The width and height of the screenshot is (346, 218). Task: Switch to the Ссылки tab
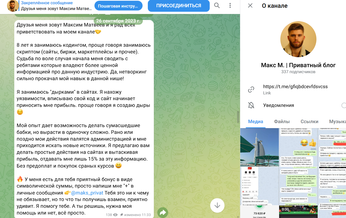coord(309,122)
